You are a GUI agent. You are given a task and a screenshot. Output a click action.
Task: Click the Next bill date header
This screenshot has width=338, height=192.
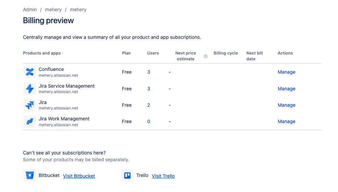[x=255, y=56]
